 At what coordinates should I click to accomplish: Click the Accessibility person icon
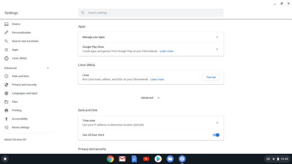pyautogui.click(x=6, y=119)
